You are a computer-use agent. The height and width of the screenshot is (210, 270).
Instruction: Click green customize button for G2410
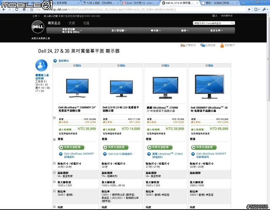[116, 147]
